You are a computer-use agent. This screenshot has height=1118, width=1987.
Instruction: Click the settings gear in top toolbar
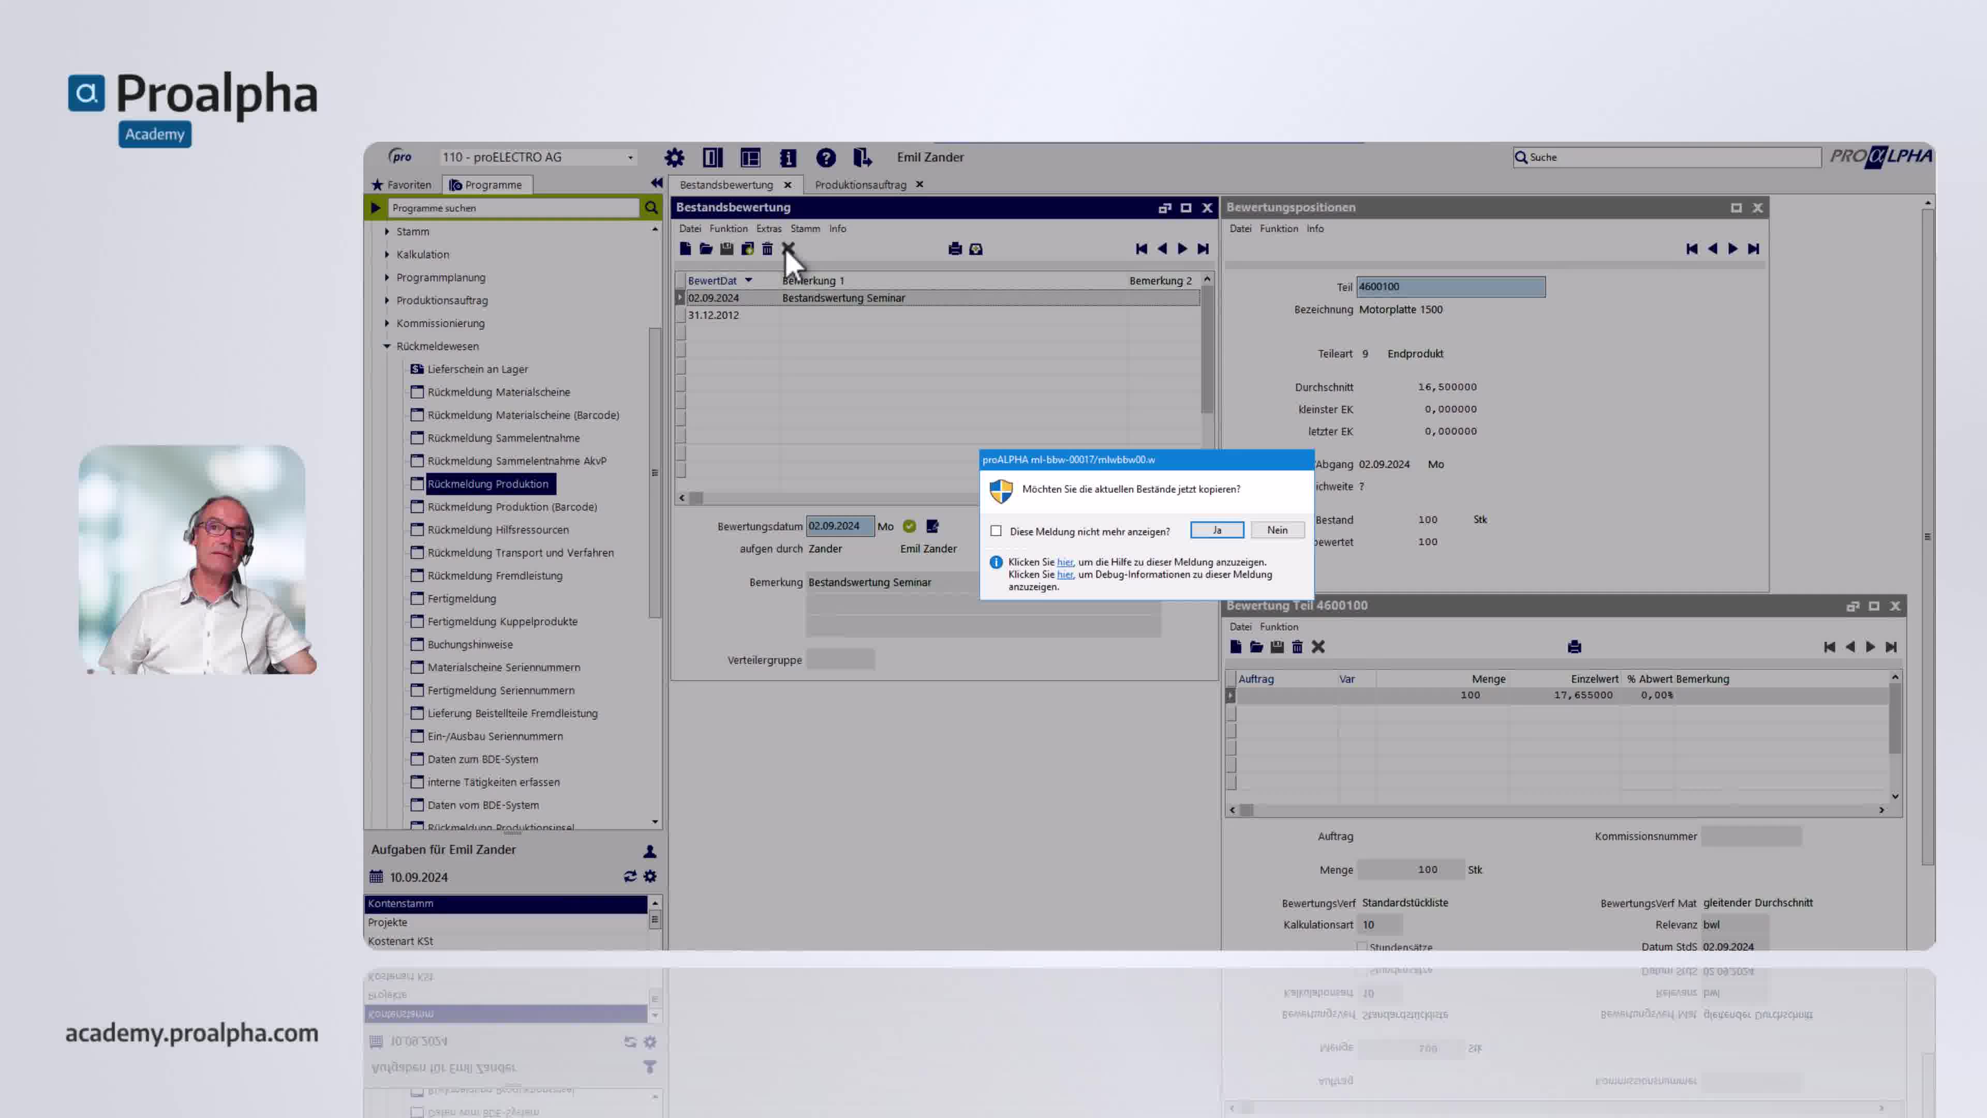(674, 157)
